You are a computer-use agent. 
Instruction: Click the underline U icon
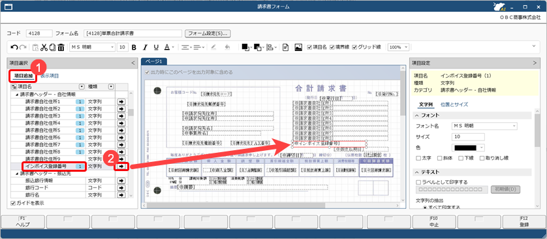click(x=156, y=47)
